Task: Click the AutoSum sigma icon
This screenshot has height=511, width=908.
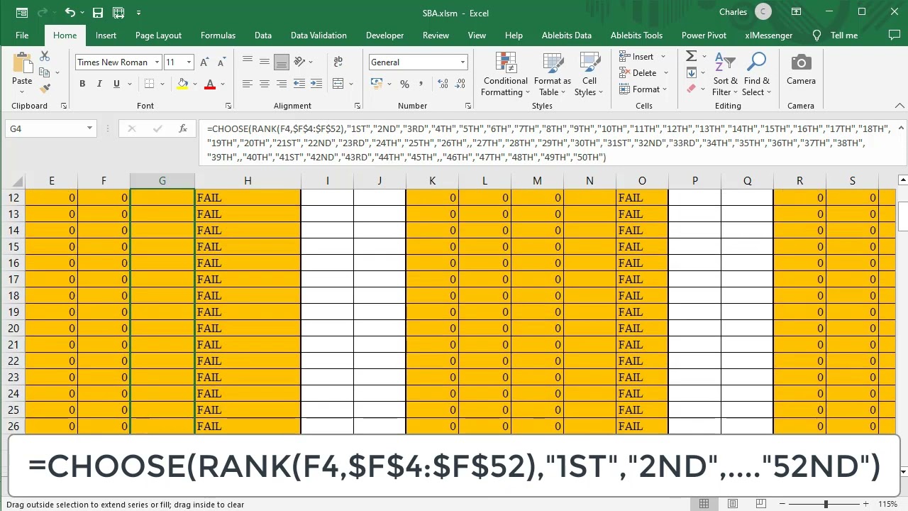Action: coord(691,56)
